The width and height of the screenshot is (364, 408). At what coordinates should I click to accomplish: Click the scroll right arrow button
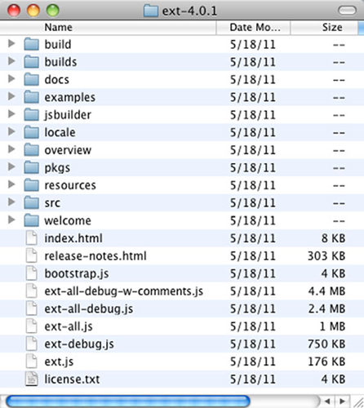click(342, 401)
